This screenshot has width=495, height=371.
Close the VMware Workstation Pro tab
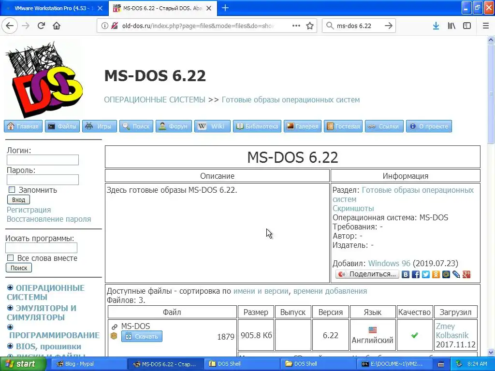100,8
